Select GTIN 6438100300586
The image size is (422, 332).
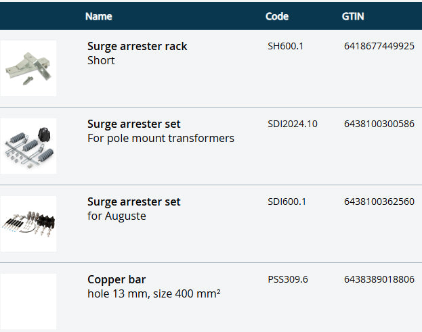tap(379, 124)
